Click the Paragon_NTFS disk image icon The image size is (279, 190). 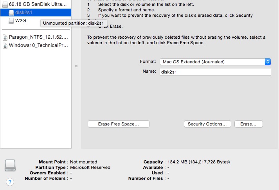[5, 37]
